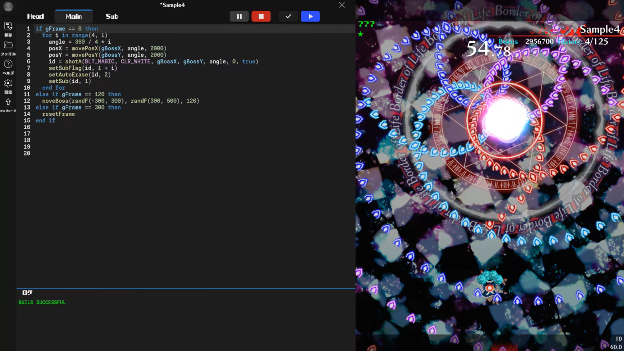624x351 pixels.
Task: Click the resetFrame code line
Action: 58,114
